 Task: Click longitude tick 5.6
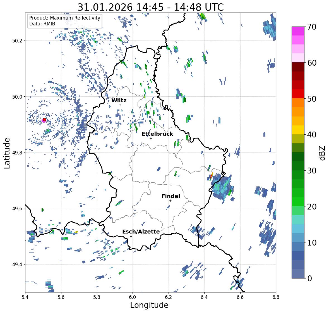pos(61,297)
